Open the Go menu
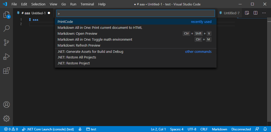The width and height of the screenshot is (271, 132). 64,4
